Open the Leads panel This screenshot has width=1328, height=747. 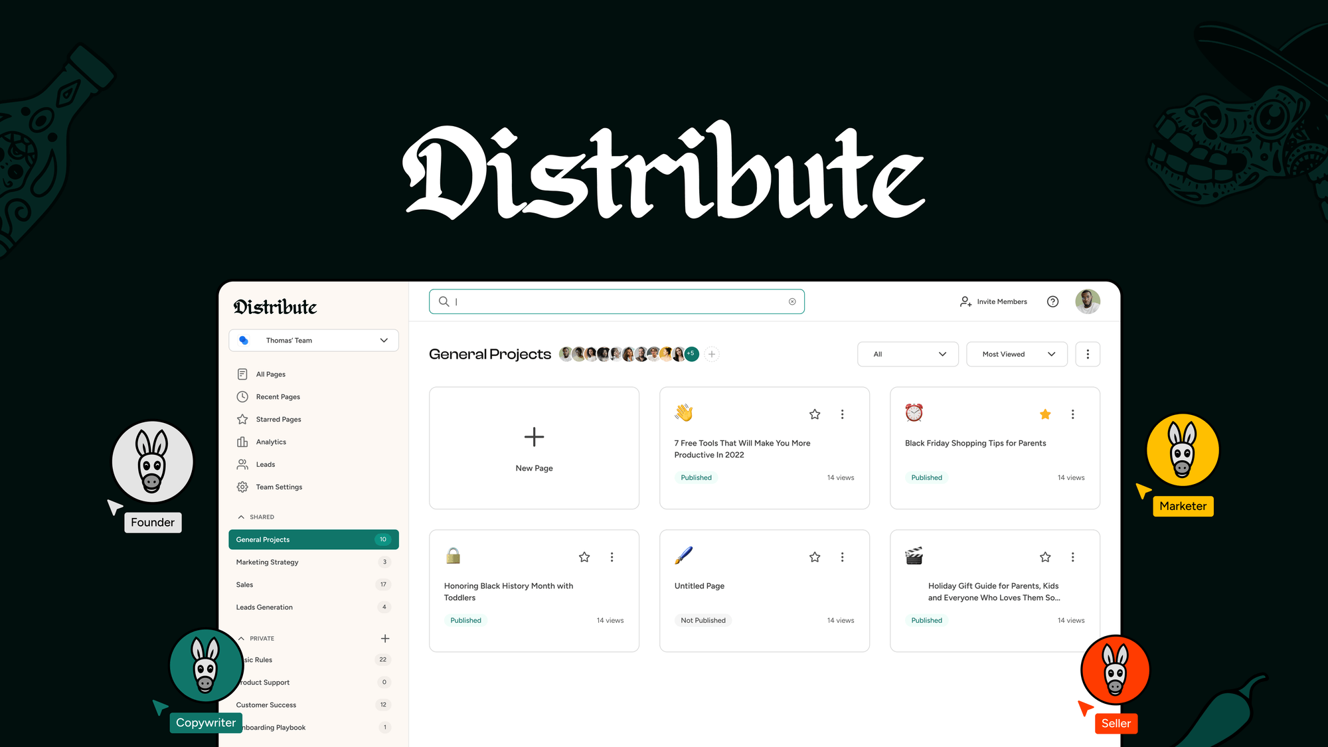click(265, 464)
